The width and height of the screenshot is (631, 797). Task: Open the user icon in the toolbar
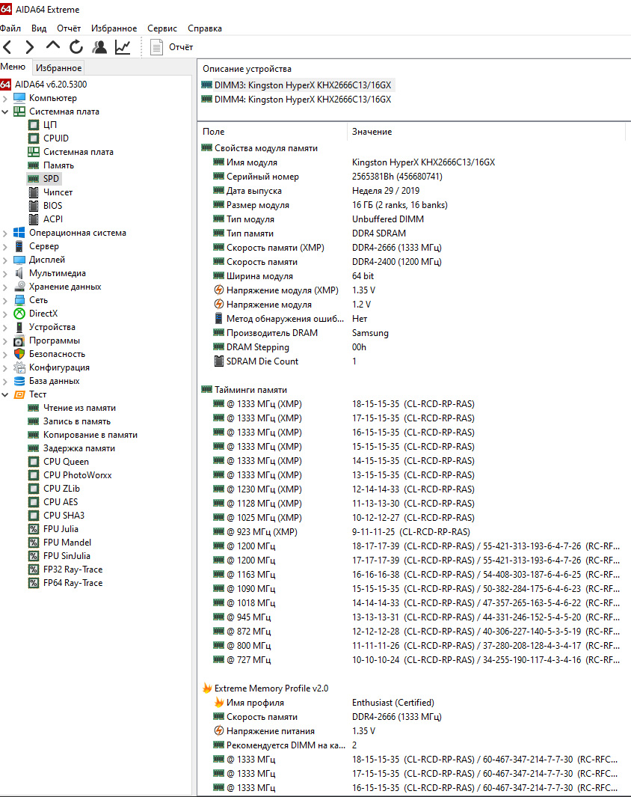coord(99,47)
